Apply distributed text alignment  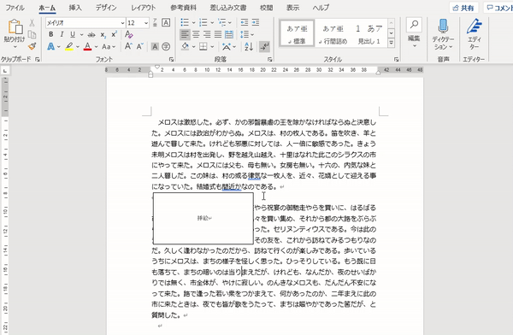(229, 34)
